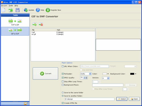Click the application icon in the title bar

pos(2,2)
